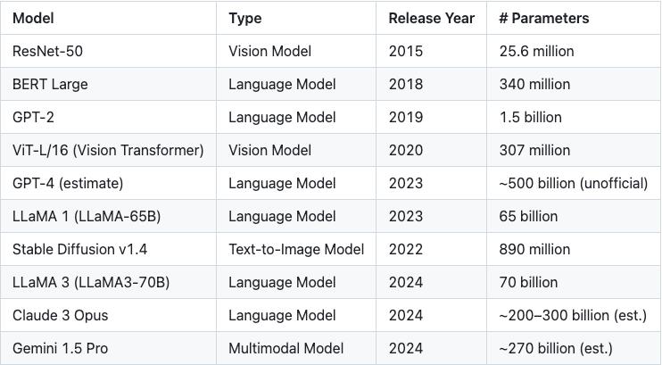The height and width of the screenshot is (365, 662).
Task: Select the GPT-4 (estimate) cell
Action: [x=68, y=183]
